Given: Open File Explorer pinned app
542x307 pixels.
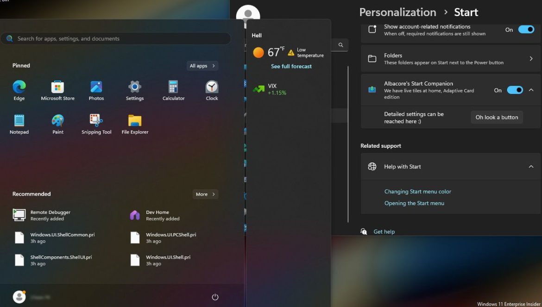Looking at the screenshot, I should coord(135,124).
